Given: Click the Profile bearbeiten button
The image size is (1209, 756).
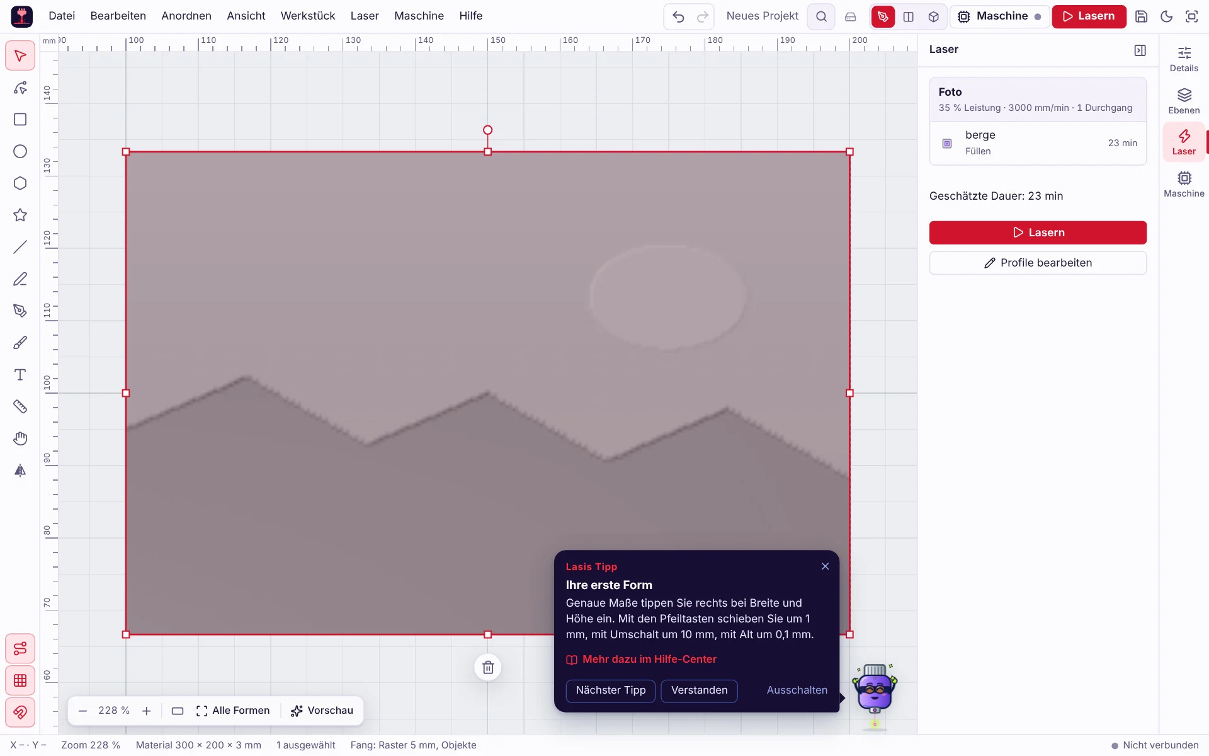Looking at the screenshot, I should (1038, 263).
